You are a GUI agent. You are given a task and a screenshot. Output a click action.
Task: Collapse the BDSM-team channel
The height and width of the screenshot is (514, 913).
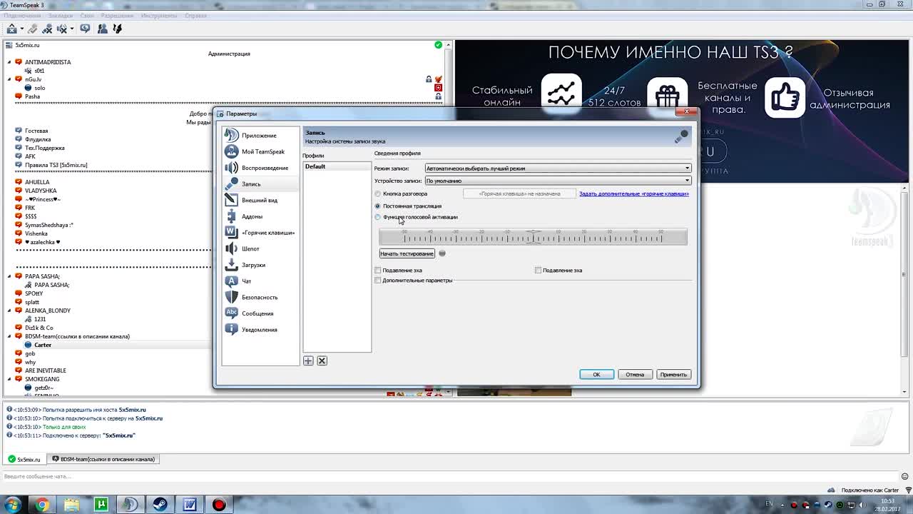[10, 336]
